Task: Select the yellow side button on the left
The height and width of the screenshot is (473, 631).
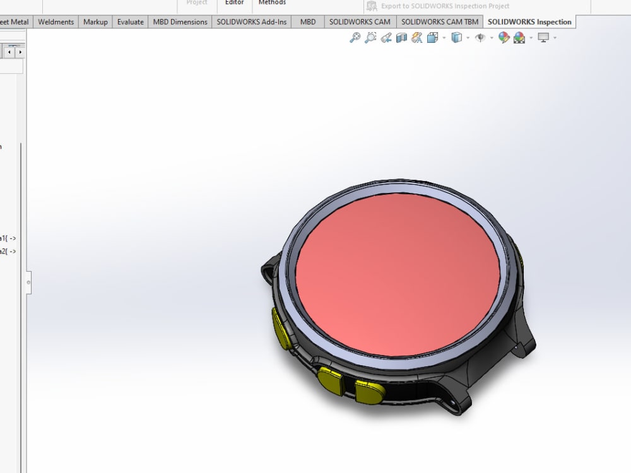Action: pyautogui.click(x=281, y=329)
